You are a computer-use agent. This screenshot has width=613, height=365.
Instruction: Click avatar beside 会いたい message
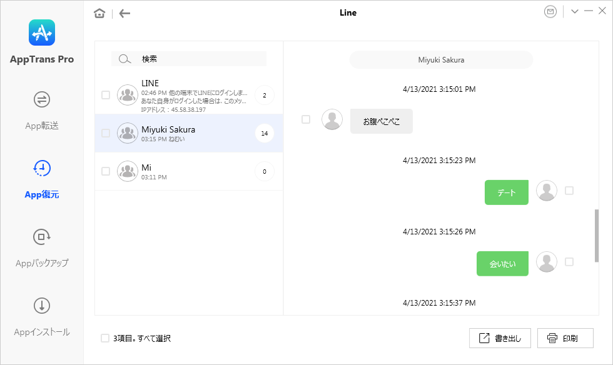pos(547,262)
